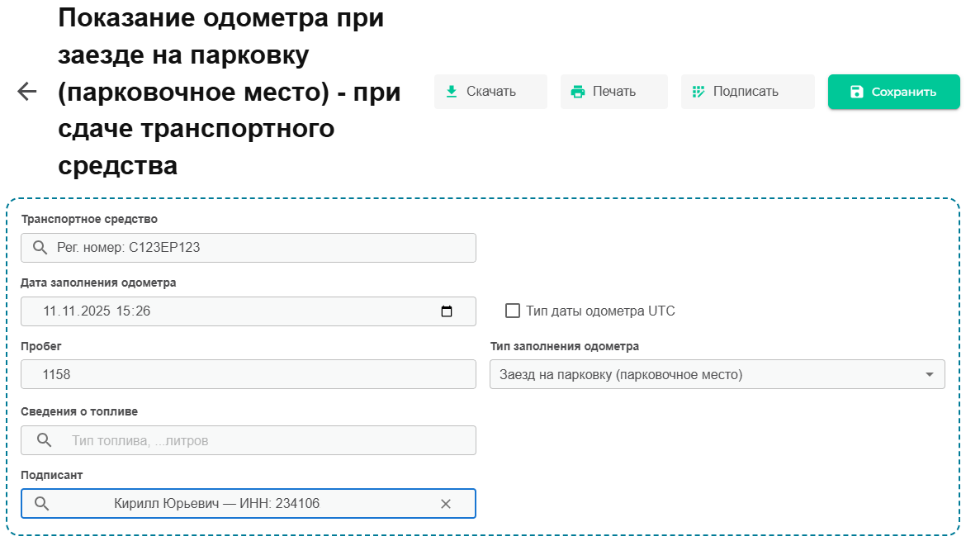Clear the Подписант field with the X icon
This screenshot has height=546, width=966.
click(446, 504)
